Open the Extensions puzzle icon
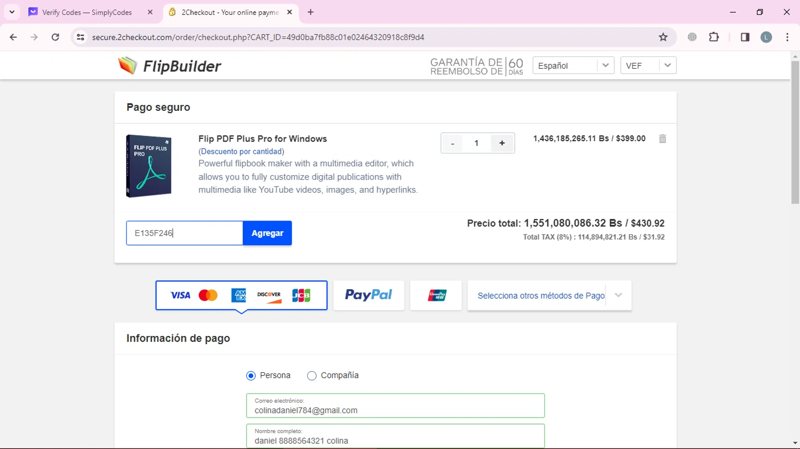Image resolution: width=800 pixels, height=449 pixels. pos(714,37)
